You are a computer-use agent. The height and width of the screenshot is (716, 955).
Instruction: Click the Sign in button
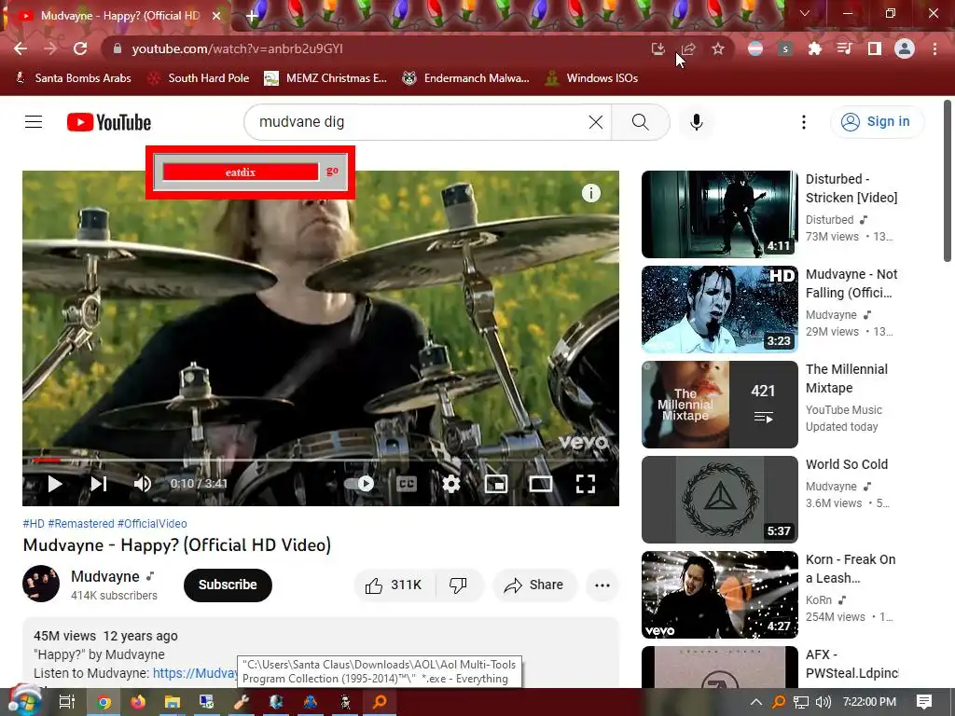tap(877, 122)
